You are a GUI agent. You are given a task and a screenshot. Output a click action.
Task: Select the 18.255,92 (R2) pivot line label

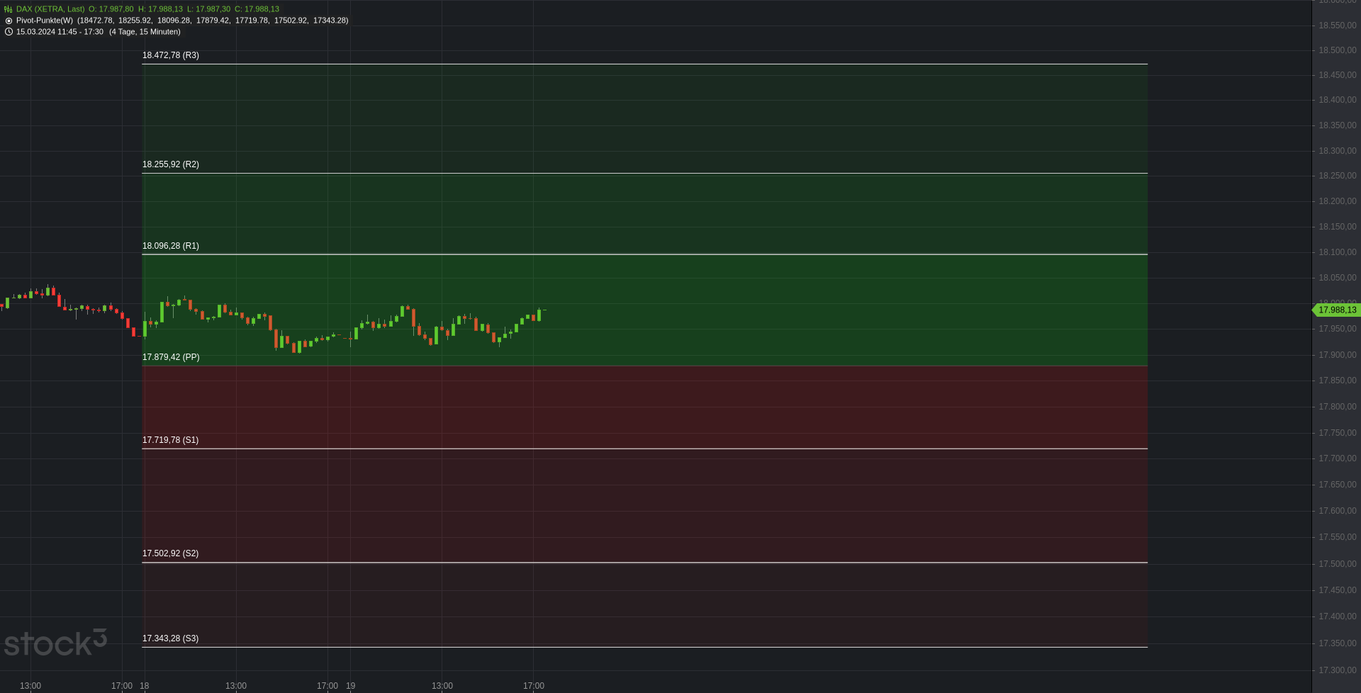(x=171, y=164)
